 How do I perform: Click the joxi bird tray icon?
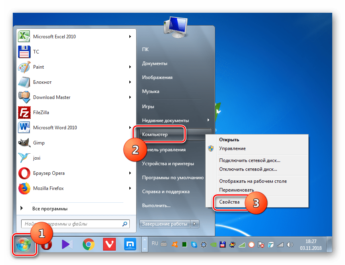tap(271, 245)
